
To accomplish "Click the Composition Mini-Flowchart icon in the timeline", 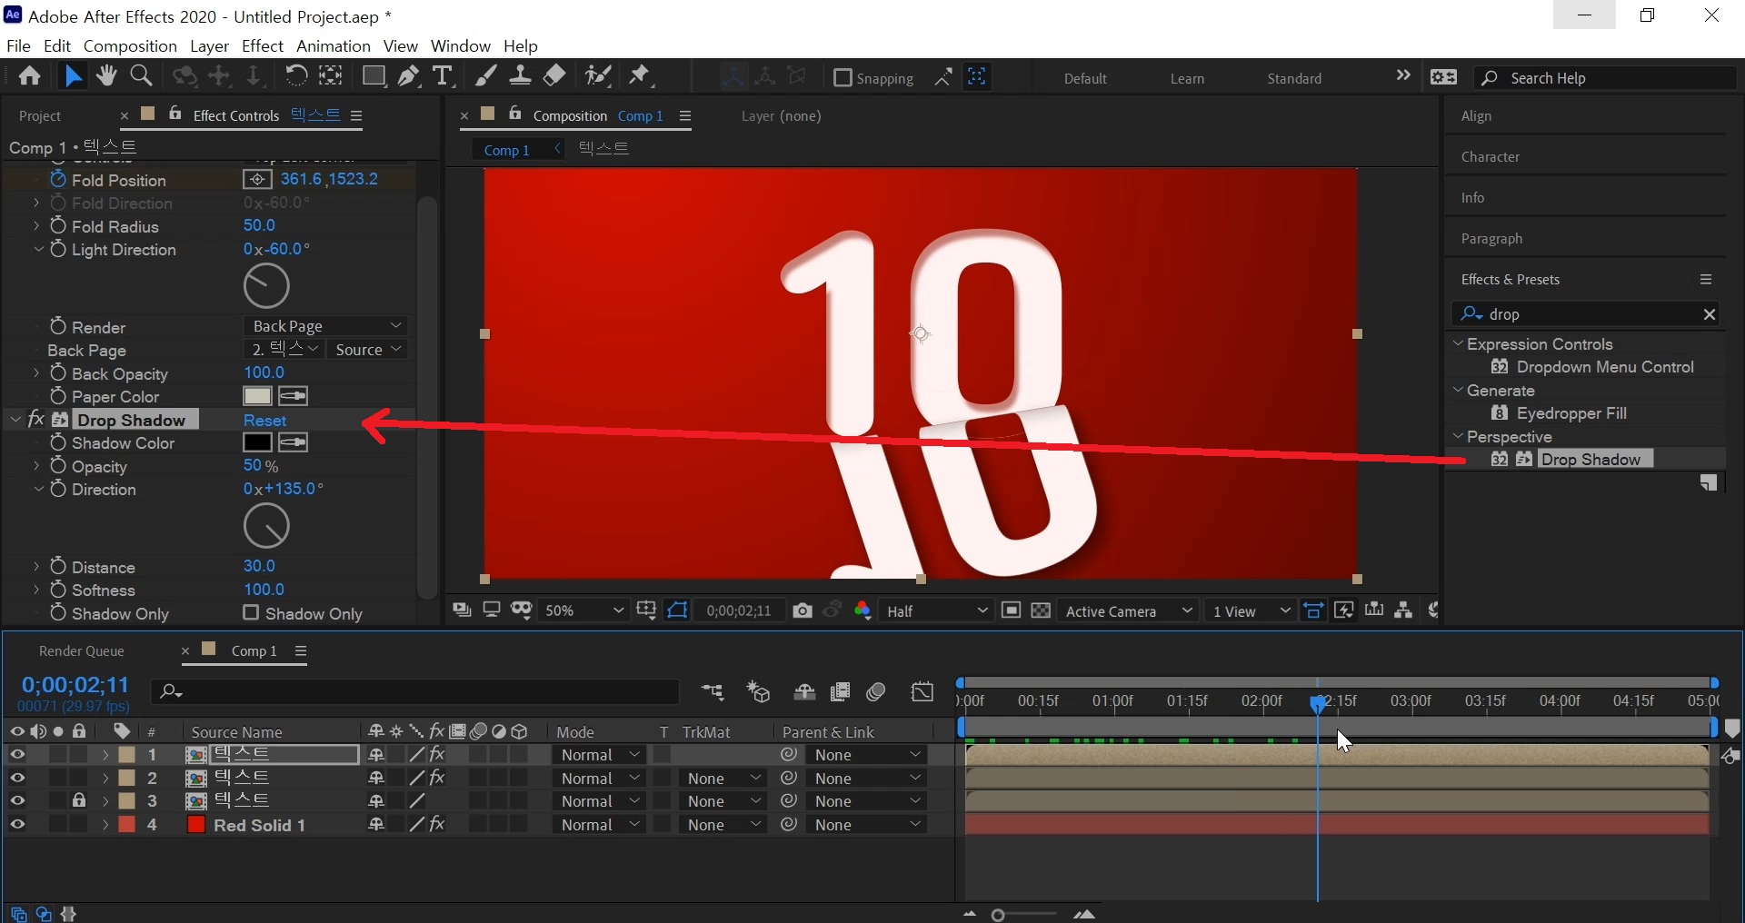I will pyautogui.click(x=713, y=692).
